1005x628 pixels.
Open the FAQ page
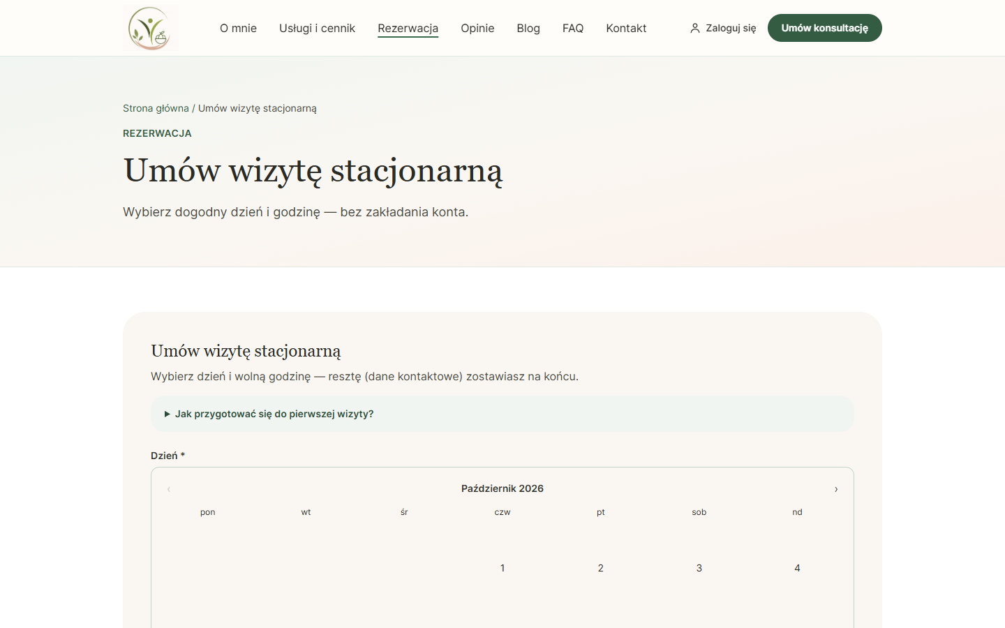click(x=573, y=28)
